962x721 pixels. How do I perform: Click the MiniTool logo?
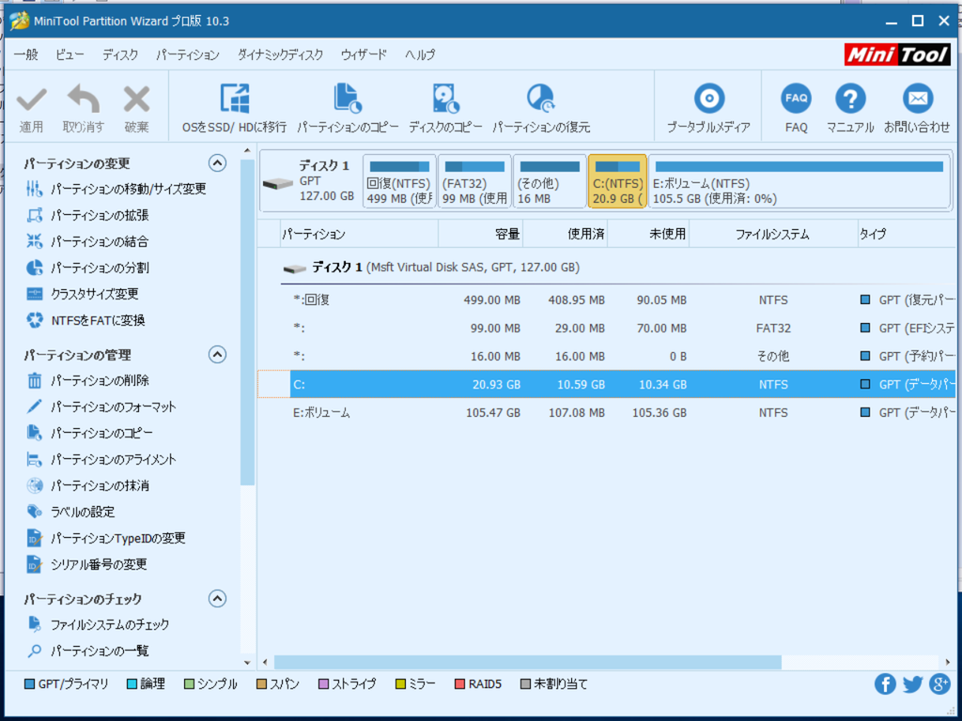[897, 54]
